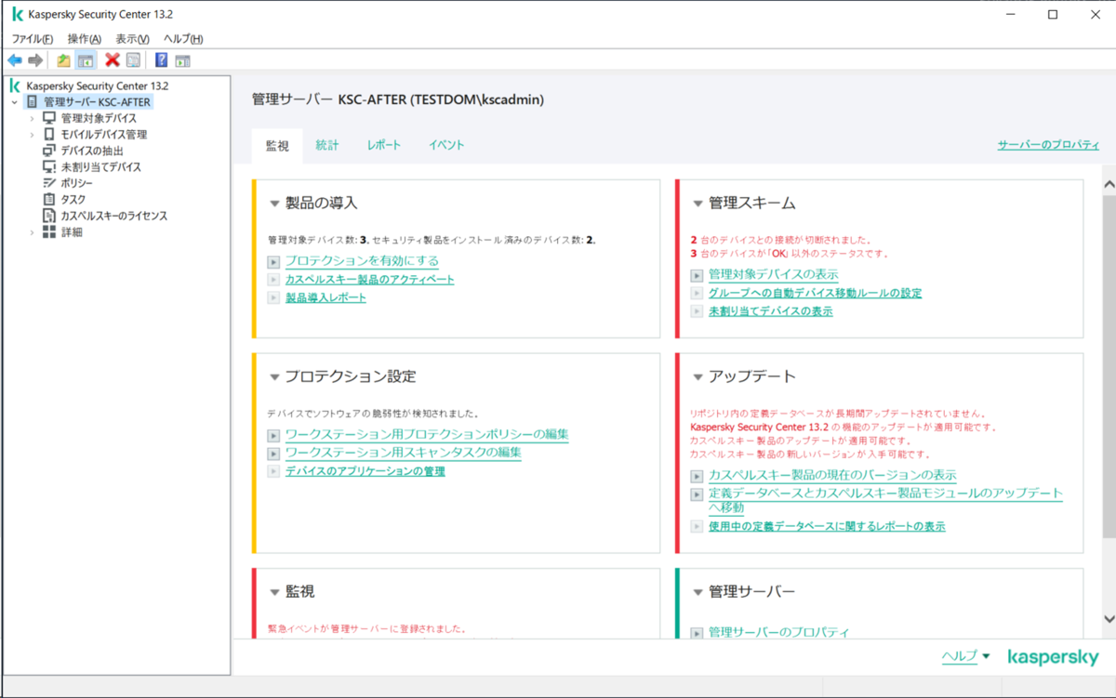The image size is (1116, 698).
Task: Click 使用中の定義データベースに関するレポートの表示 link
Action: [x=827, y=526]
